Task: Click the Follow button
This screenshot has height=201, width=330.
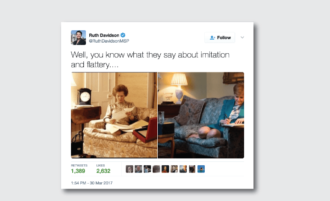Action: point(220,37)
